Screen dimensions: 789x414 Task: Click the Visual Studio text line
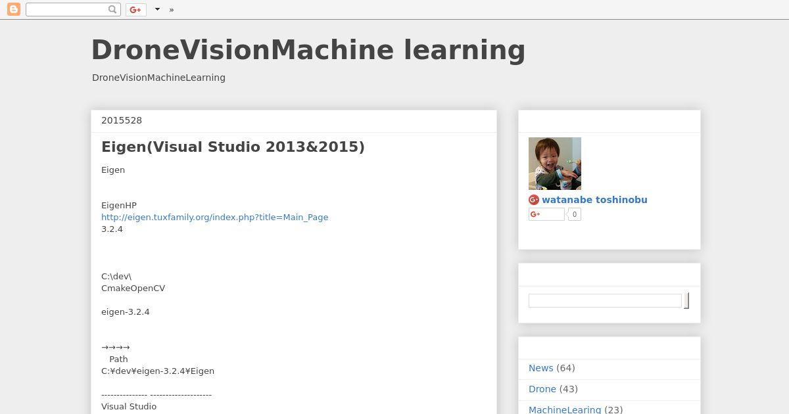[x=129, y=406]
